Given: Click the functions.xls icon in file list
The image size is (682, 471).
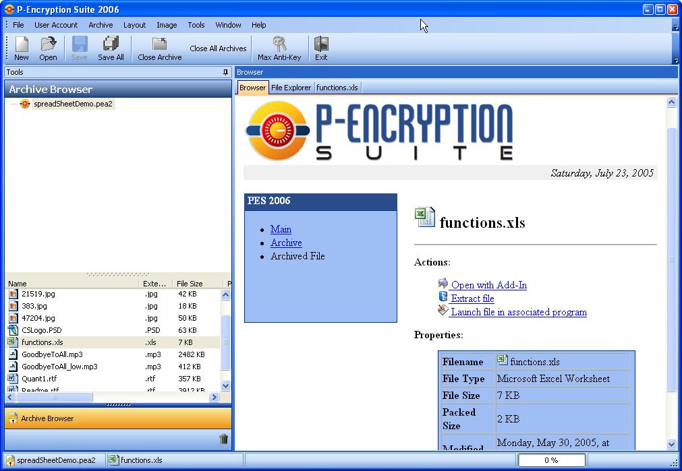Looking at the screenshot, I should [x=13, y=342].
